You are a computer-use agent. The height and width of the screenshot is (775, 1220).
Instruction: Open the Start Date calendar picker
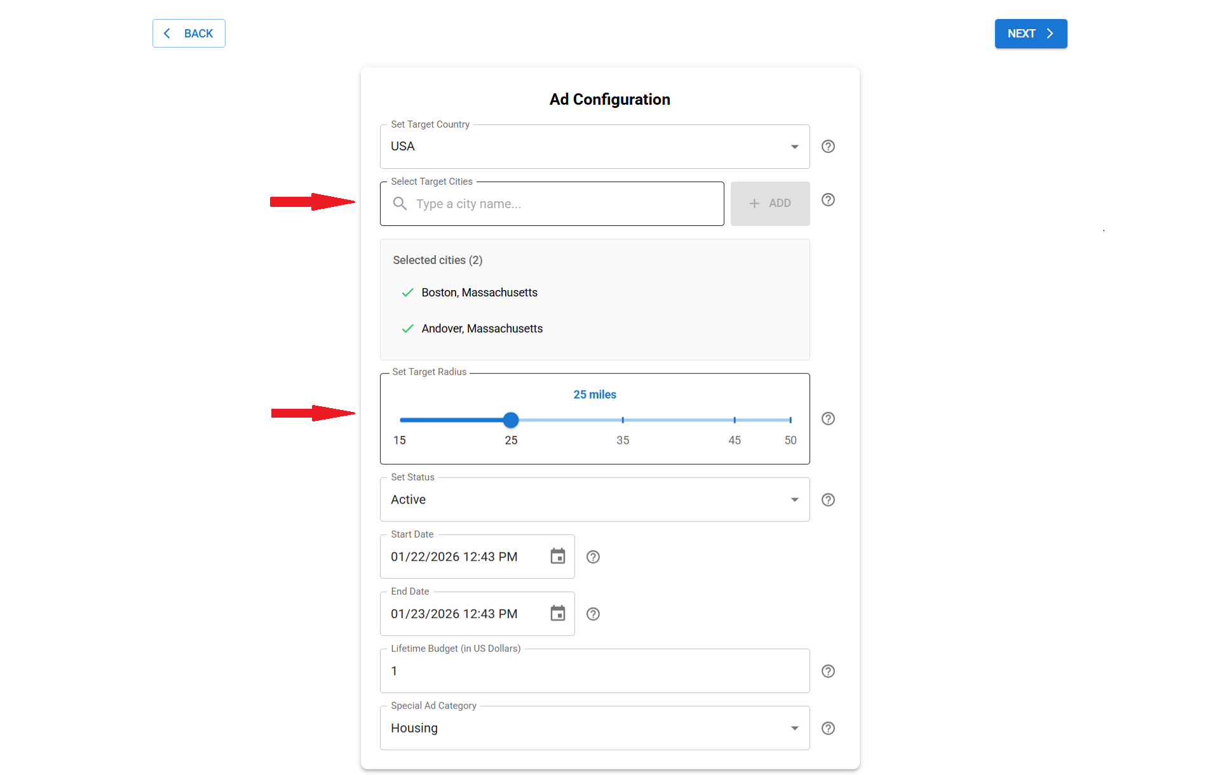(x=557, y=557)
